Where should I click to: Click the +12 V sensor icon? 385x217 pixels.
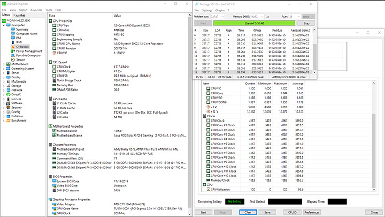point(208,111)
